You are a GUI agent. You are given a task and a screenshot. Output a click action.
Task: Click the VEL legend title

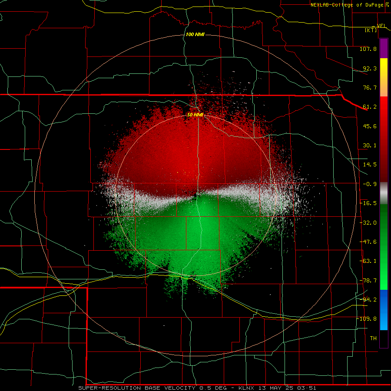pyautogui.click(x=381, y=26)
